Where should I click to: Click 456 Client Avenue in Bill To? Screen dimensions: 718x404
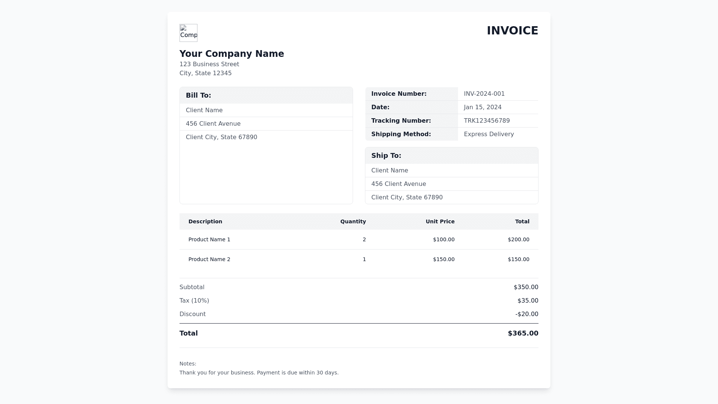point(213,124)
